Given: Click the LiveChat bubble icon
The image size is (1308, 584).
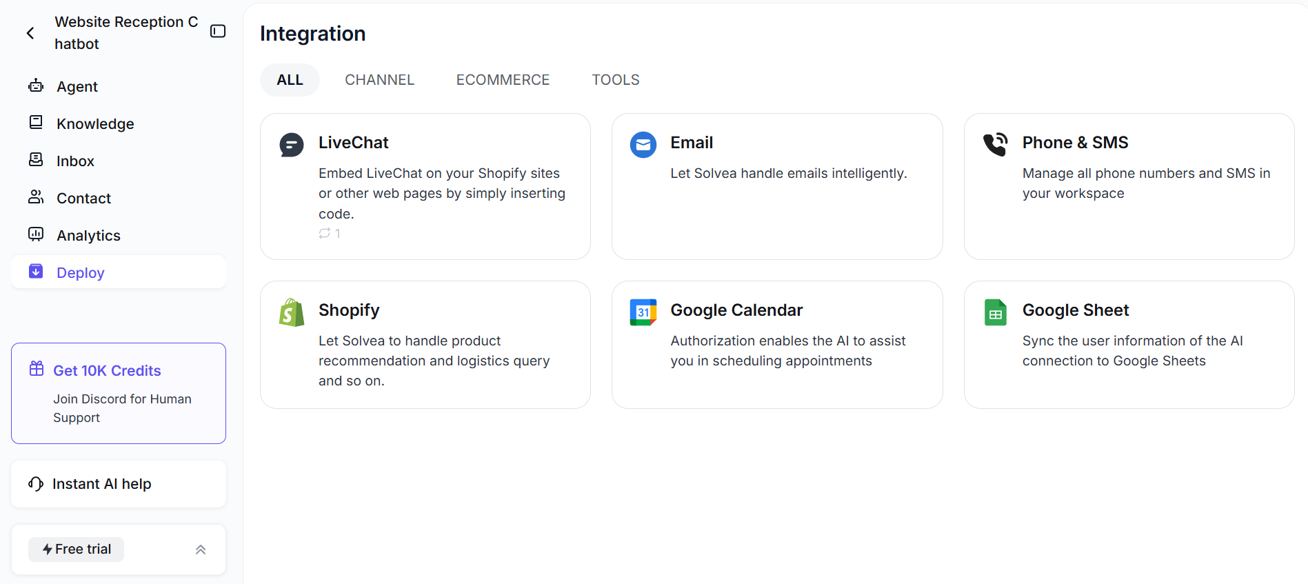Looking at the screenshot, I should tap(292, 145).
